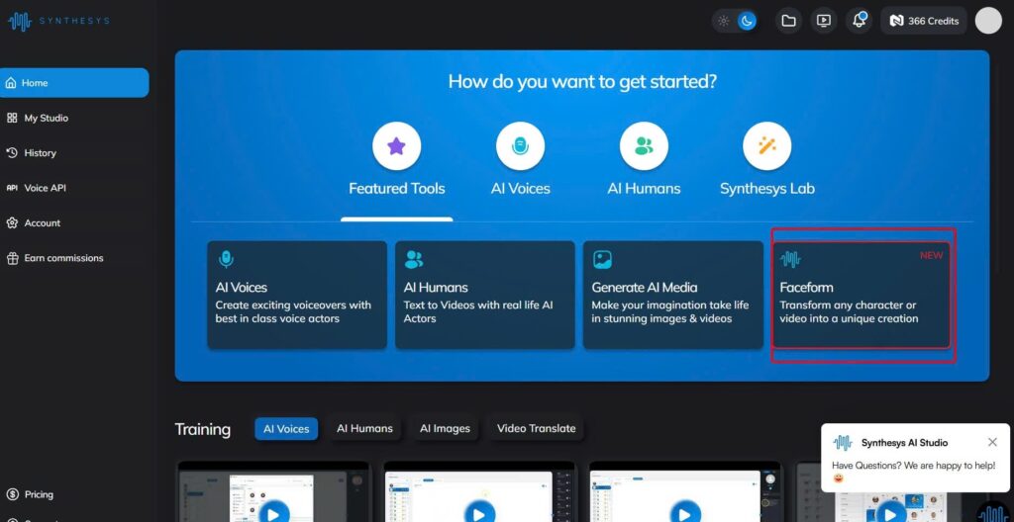Click the Home house icon
This screenshot has width=1014, height=522.
point(10,83)
